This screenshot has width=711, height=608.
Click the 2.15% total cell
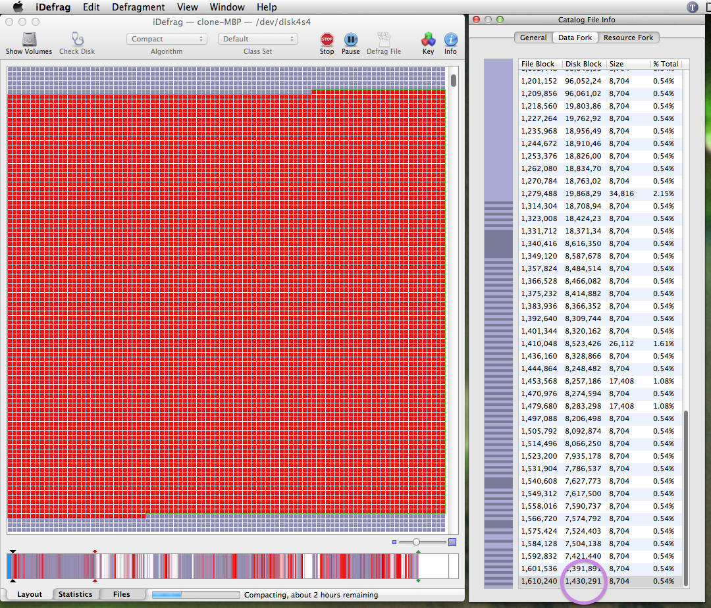(x=664, y=193)
